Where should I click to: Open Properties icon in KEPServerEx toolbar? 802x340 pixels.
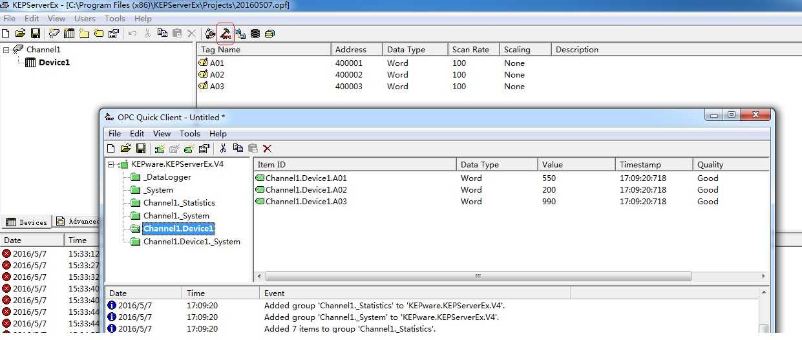(x=113, y=34)
